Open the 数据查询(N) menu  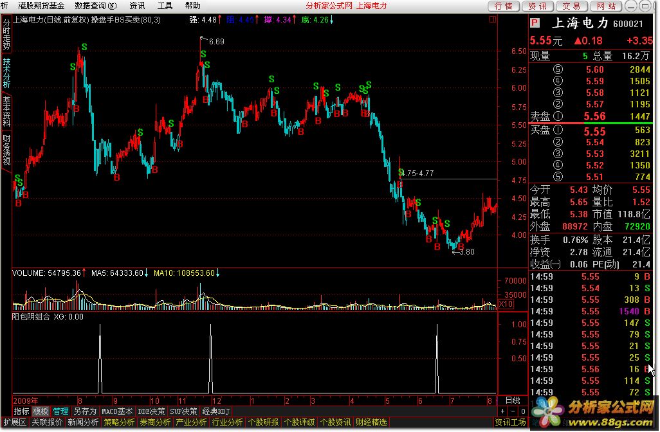pos(96,6)
